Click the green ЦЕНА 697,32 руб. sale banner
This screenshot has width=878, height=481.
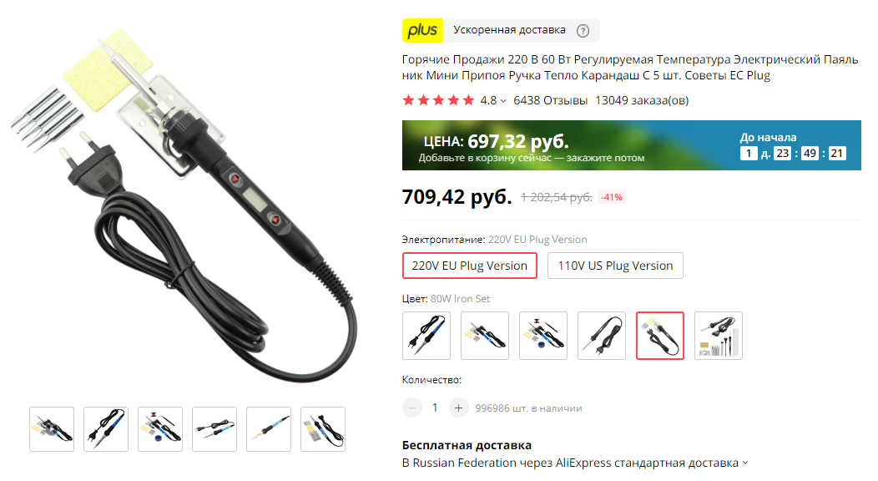pos(632,145)
